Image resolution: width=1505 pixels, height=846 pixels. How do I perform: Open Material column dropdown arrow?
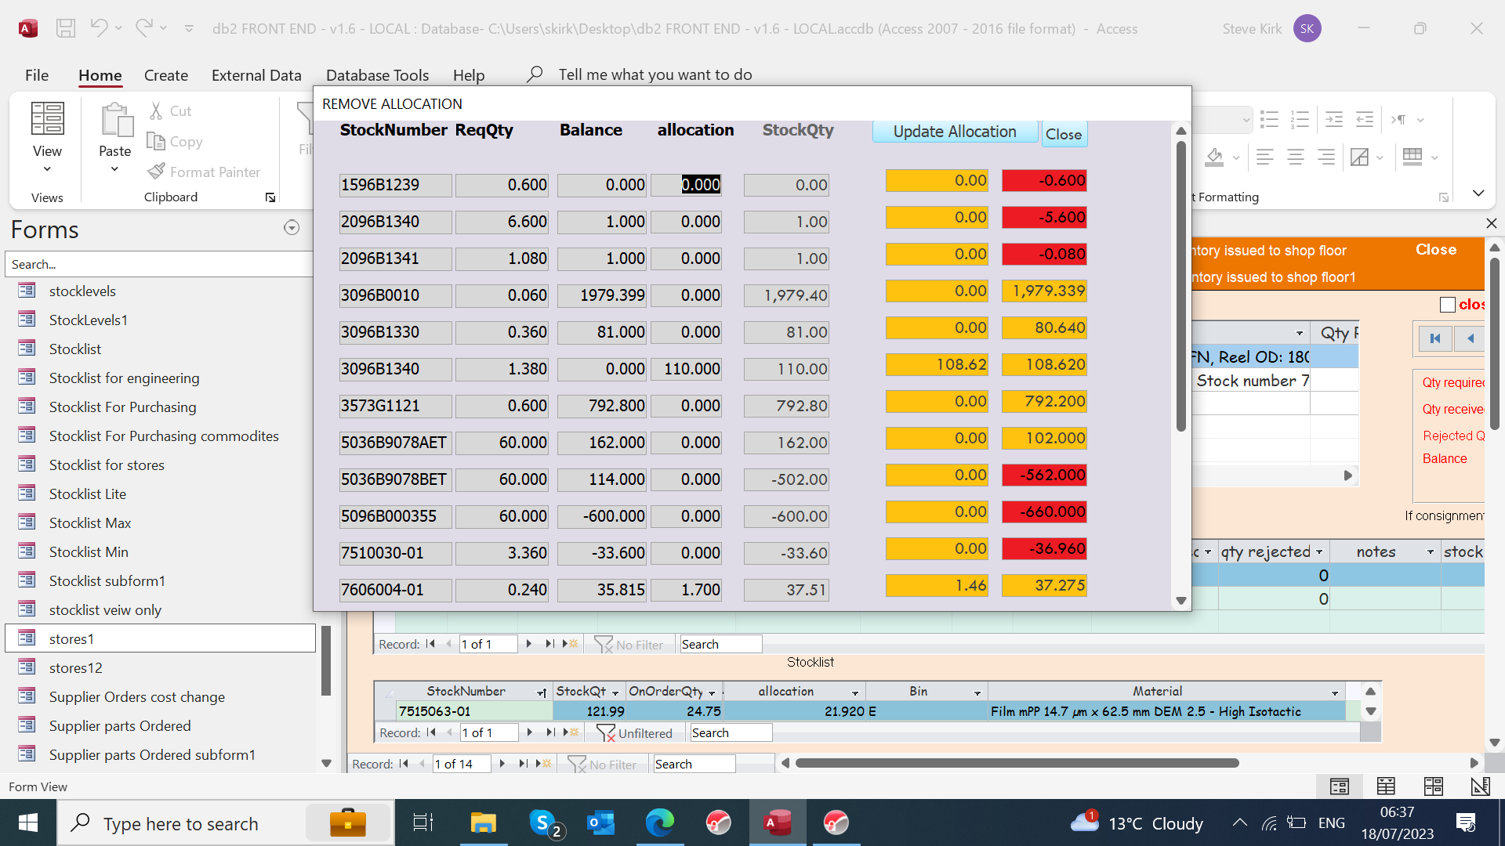(x=1335, y=692)
